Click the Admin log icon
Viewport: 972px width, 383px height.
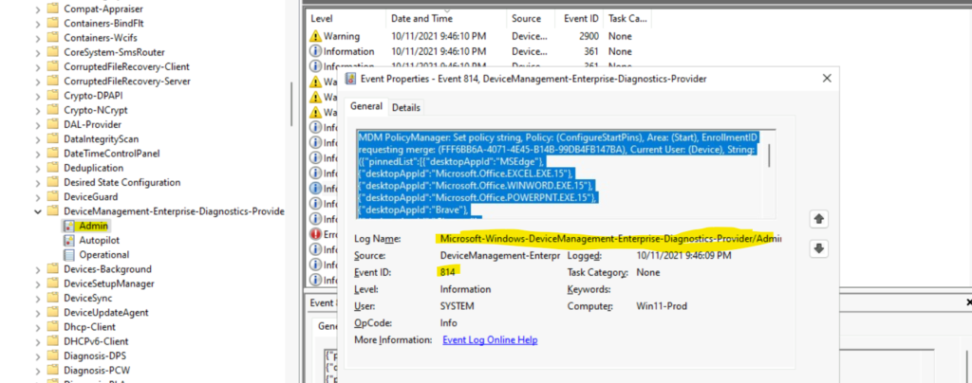[x=68, y=226]
